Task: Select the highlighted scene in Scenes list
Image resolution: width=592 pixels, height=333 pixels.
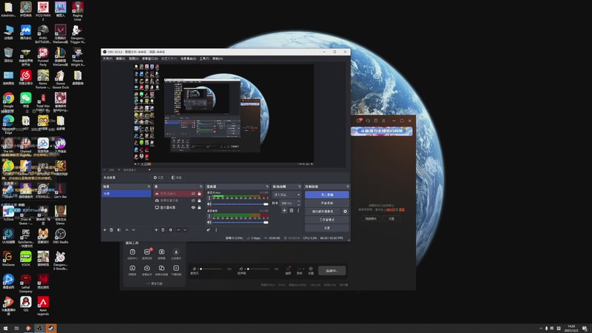Action: [126, 193]
